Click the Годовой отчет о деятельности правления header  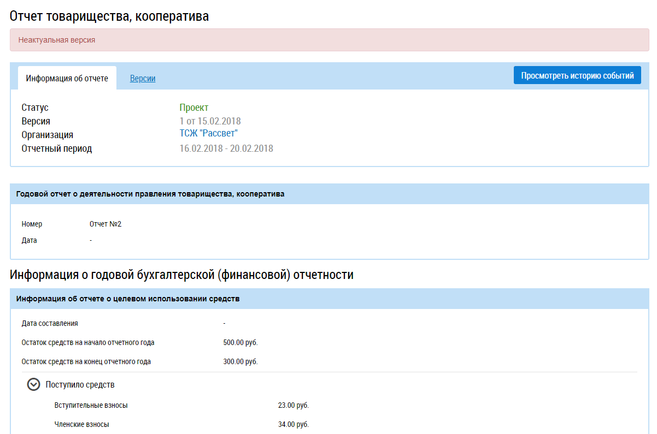150,194
